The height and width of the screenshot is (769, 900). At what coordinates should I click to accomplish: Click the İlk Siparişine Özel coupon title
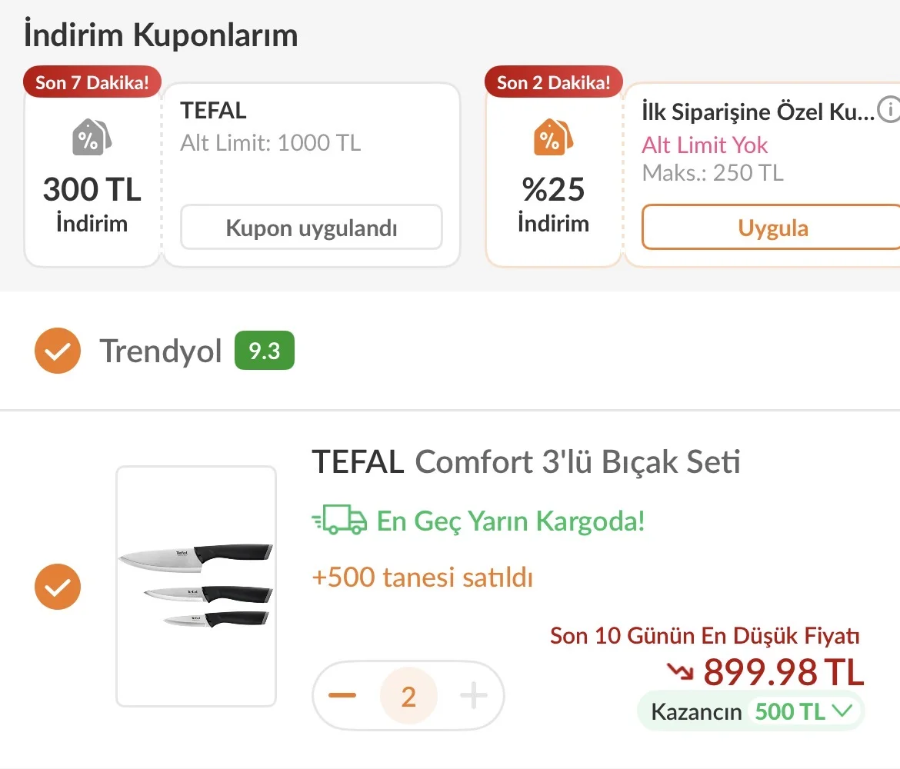pyautogui.click(x=758, y=112)
